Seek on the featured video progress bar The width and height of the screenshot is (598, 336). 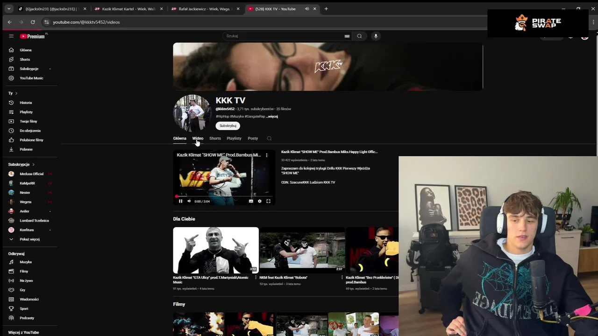click(224, 196)
